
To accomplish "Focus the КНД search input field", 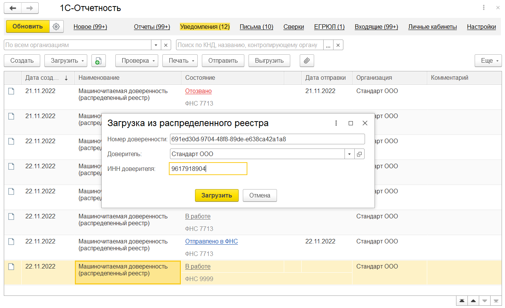I will 250,45.
